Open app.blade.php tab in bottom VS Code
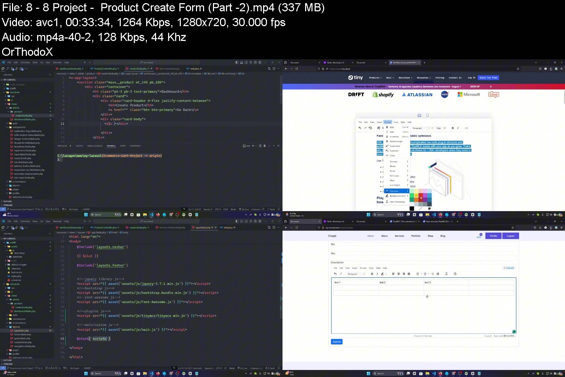The width and height of the screenshot is (565, 377). coord(203,227)
